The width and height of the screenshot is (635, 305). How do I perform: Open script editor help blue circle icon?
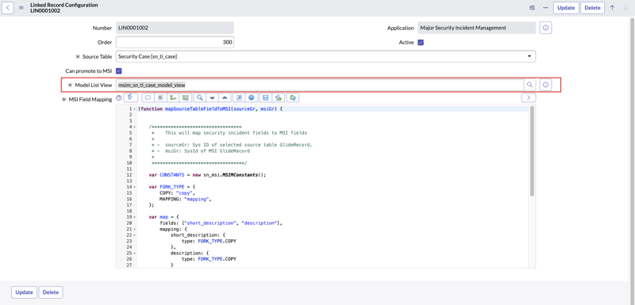tap(251, 97)
